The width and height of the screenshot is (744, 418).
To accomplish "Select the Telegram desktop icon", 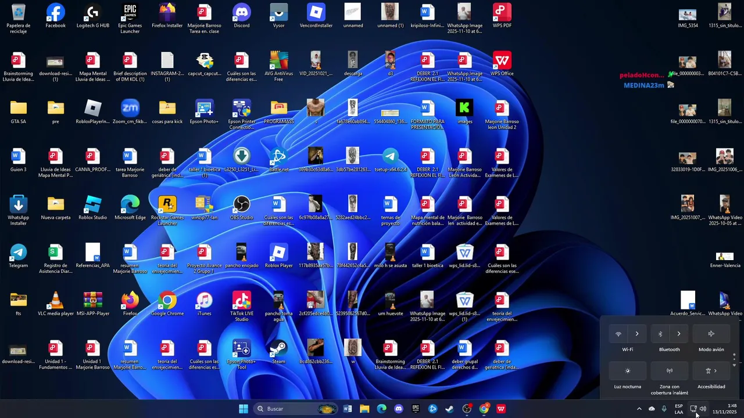I will pyautogui.click(x=18, y=255).
